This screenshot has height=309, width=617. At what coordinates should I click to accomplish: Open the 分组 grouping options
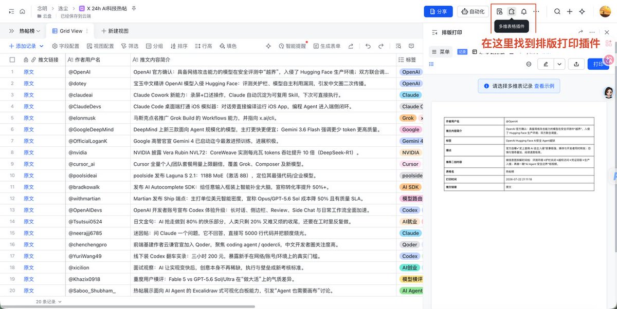point(153,46)
